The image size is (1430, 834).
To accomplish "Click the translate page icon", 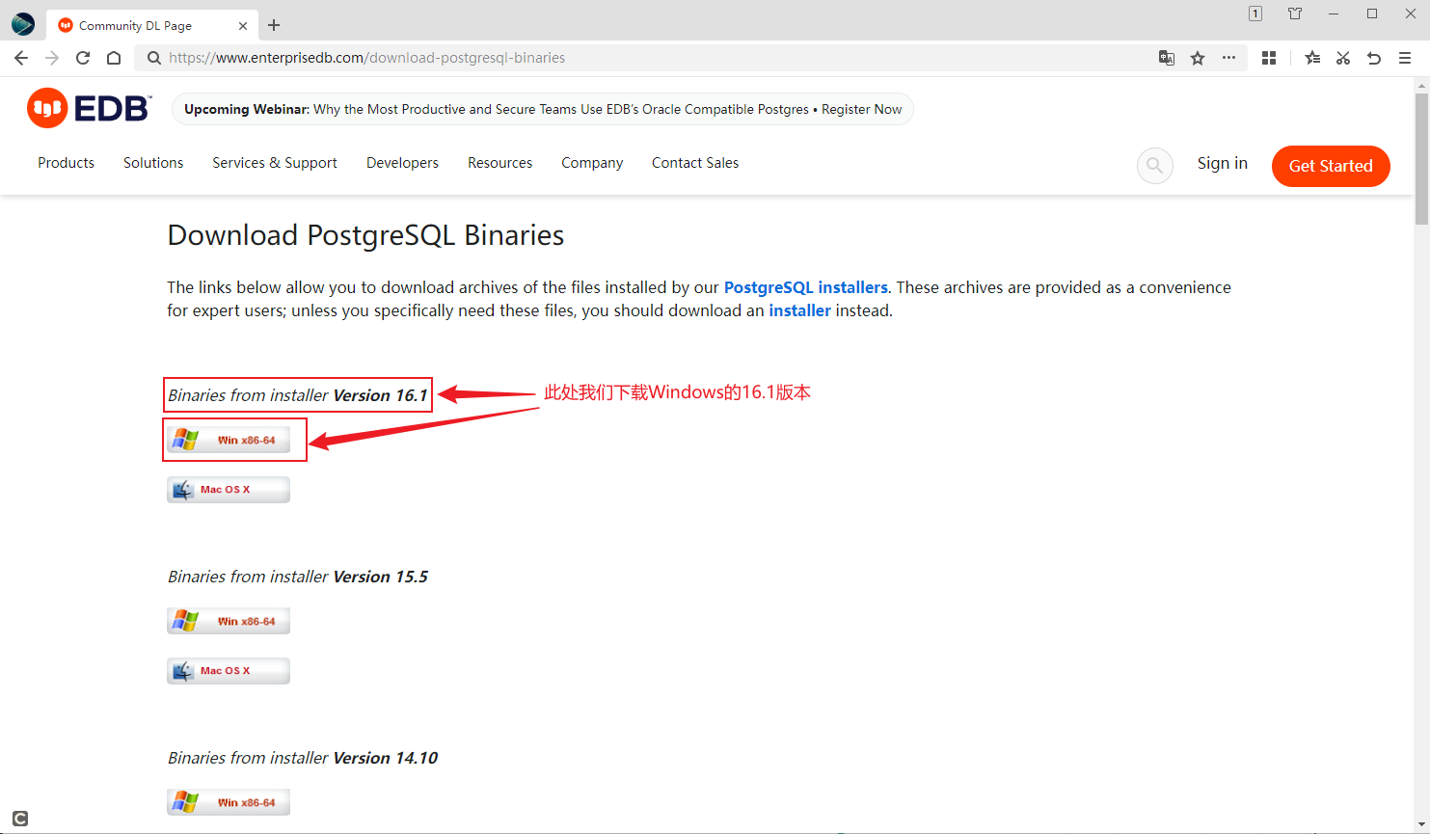I will pos(1167,58).
